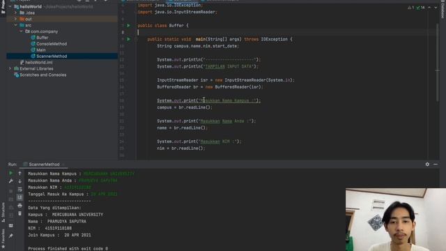Viewport: 446px width, 251px height.
Task: Select ScannerMethod class in project tree
Action: point(52,56)
